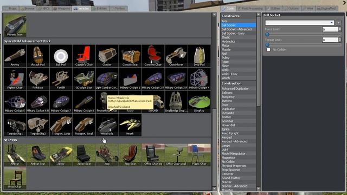347x195 pixels.
Task: Choose the Clunker vehicle icon
Action: tap(107, 56)
